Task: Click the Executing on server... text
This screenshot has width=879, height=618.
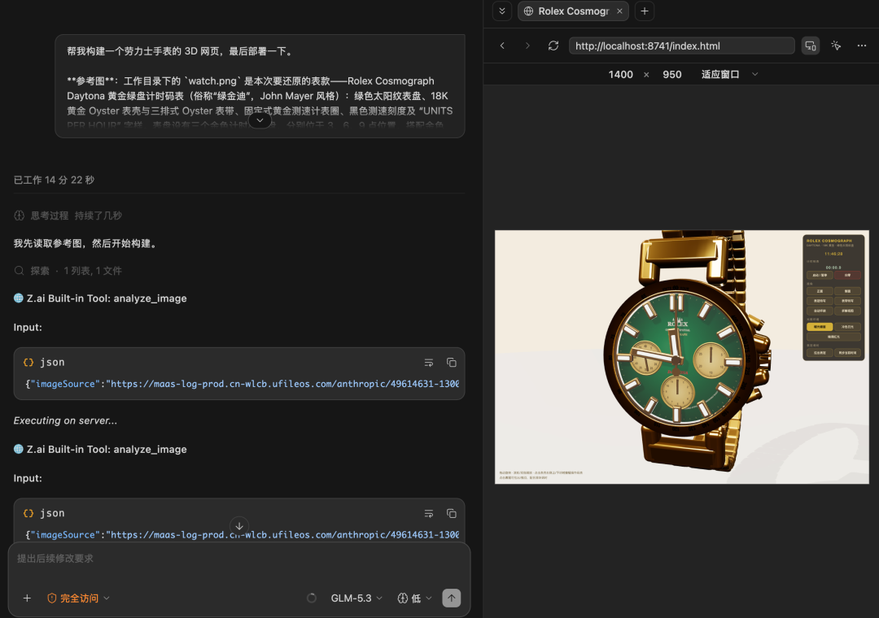Action: [x=65, y=420]
